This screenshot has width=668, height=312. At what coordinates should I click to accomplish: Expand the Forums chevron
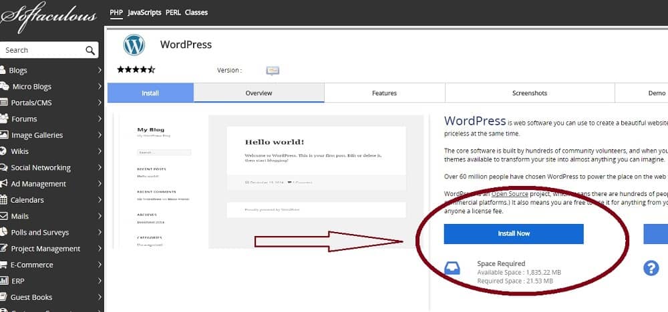(100, 119)
